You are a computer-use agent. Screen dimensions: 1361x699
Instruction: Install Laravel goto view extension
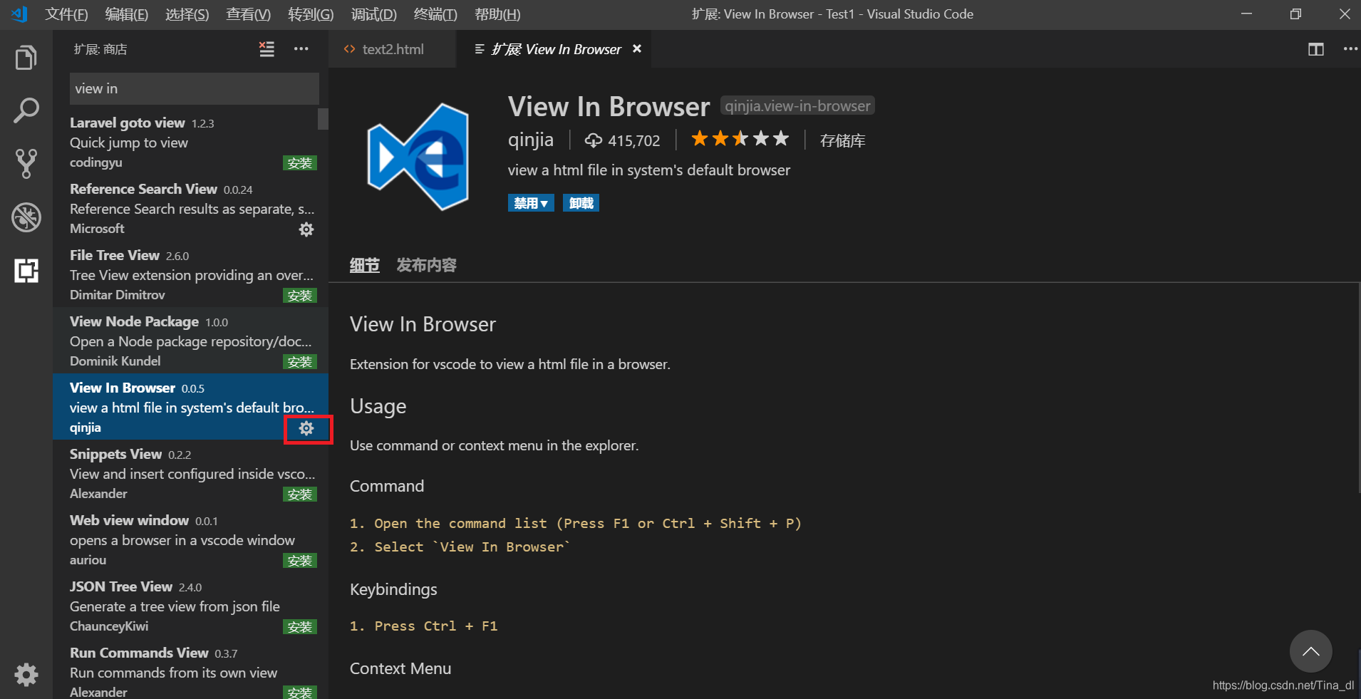pos(299,163)
